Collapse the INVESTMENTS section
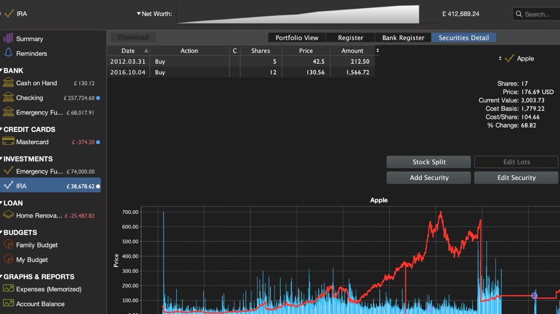Viewport: 560px width, 314px height. (x=2, y=159)
